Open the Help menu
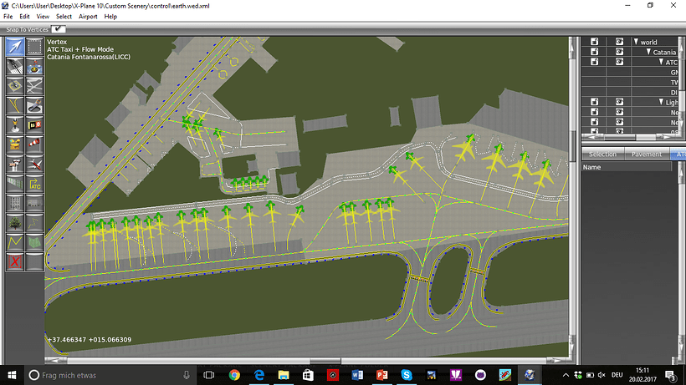 (x=110, y=17)
